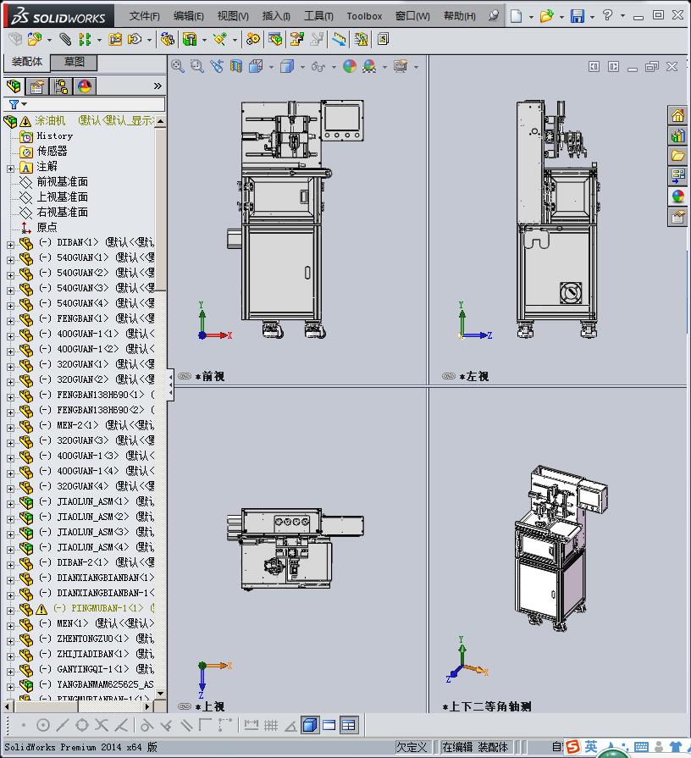
Task: Expand the manager tabs chevron
Action: [158, 86]
